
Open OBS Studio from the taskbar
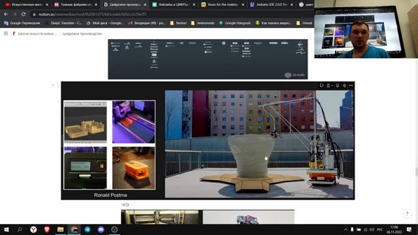click(114, 229)
